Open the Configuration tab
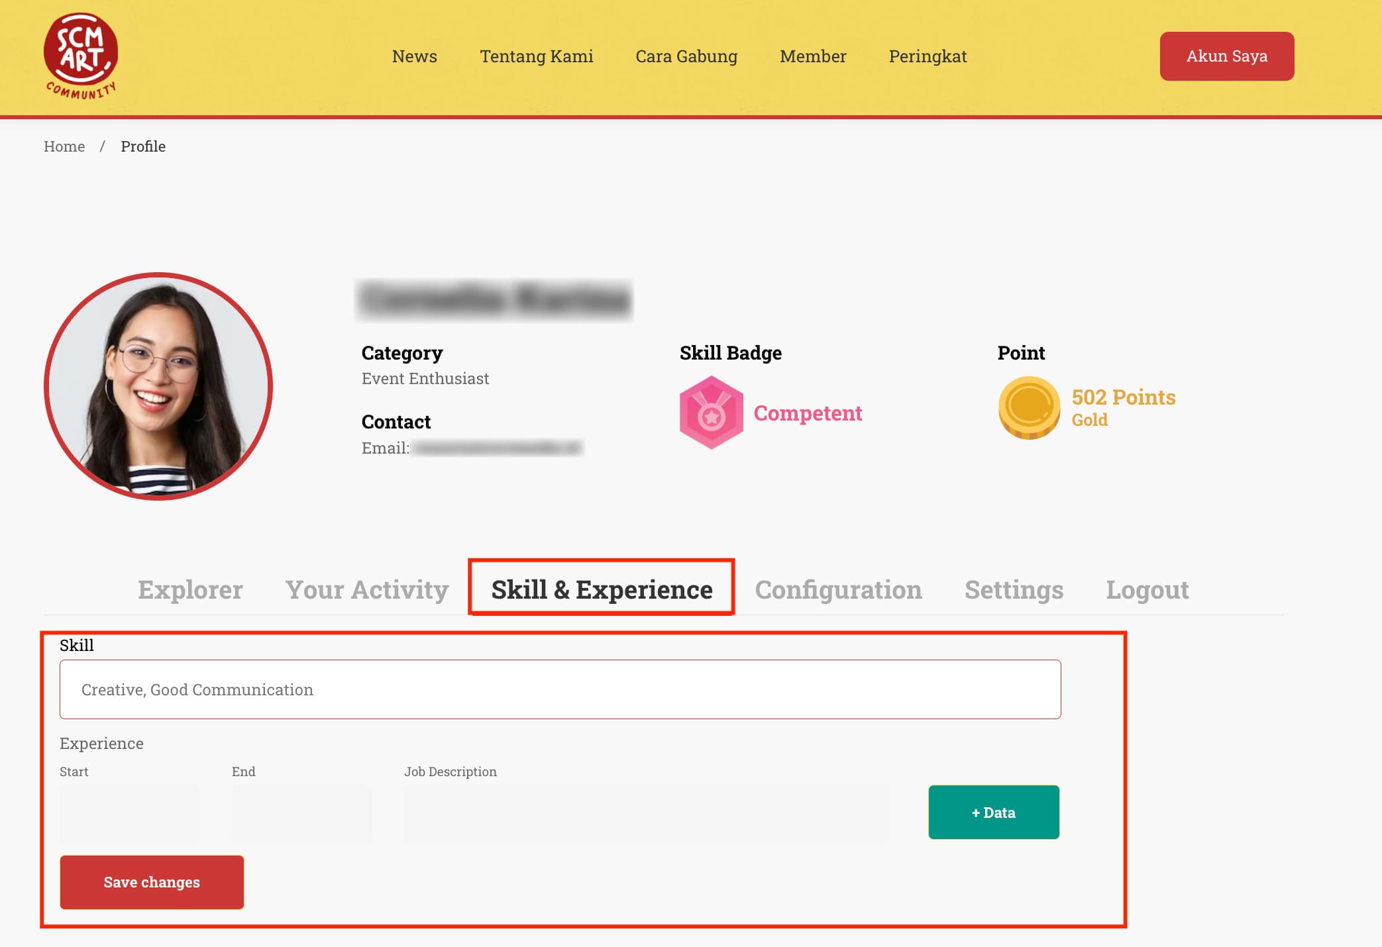Screen dimensions: 1382x947 point(838,589)
